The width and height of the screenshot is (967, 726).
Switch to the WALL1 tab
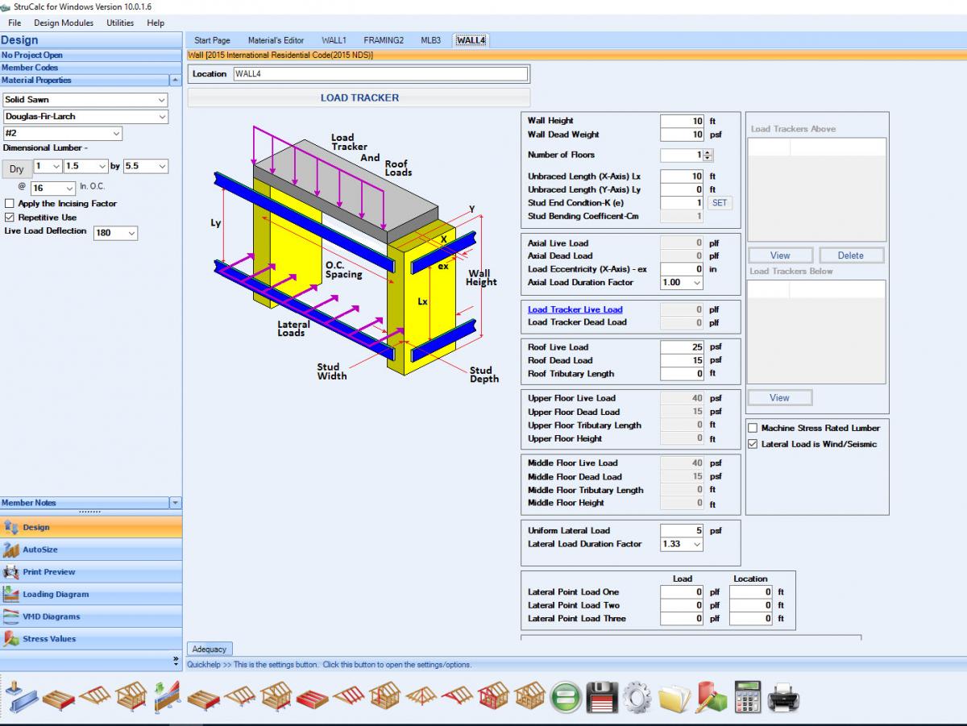click(334, 40)
